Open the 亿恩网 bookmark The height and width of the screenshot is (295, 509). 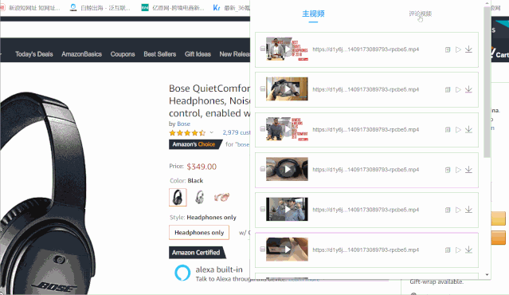click(173, 8)
